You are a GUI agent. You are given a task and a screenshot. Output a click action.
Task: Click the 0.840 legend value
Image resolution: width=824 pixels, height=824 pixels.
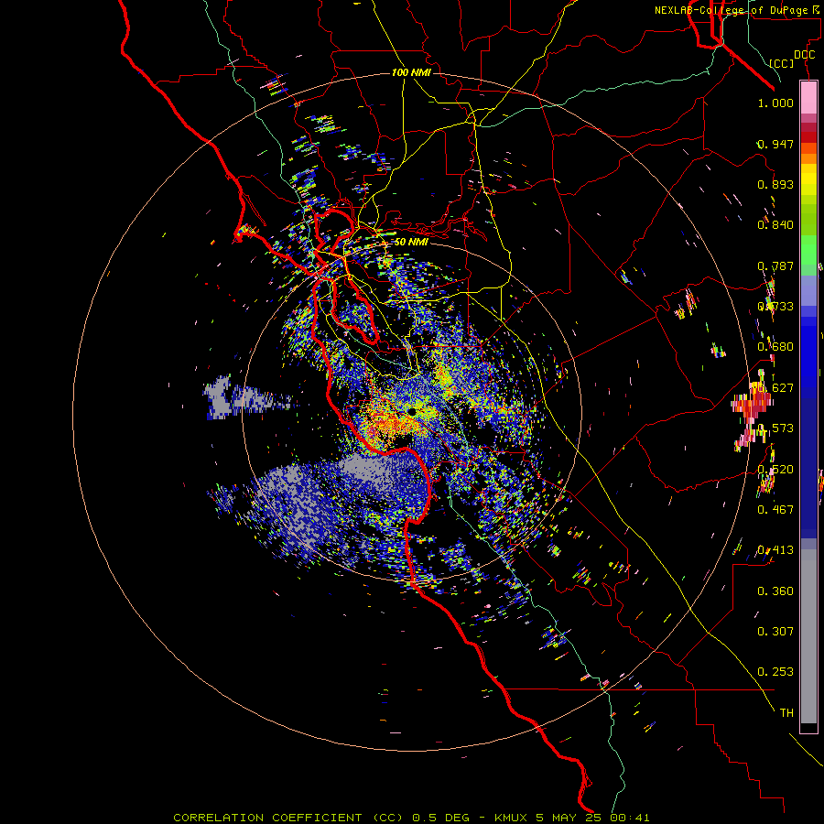click(x=775, y=225)
